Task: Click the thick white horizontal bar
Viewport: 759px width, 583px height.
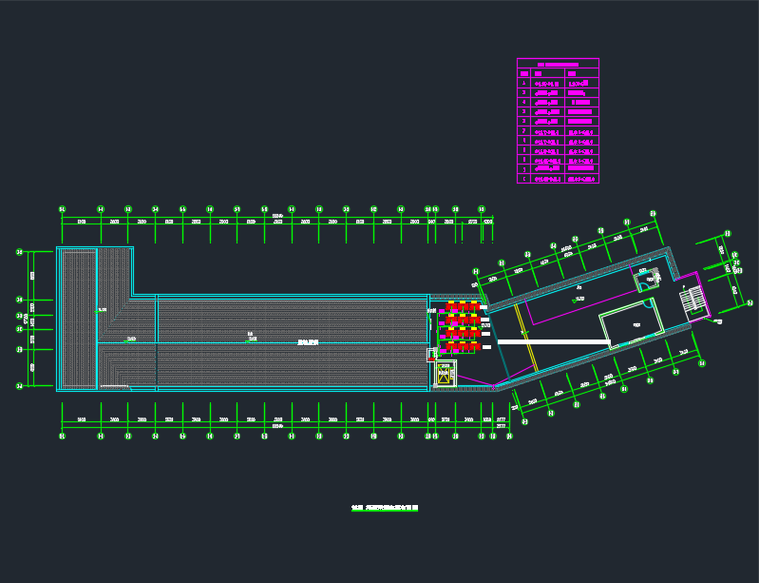Action: click(x=553, y=341)
